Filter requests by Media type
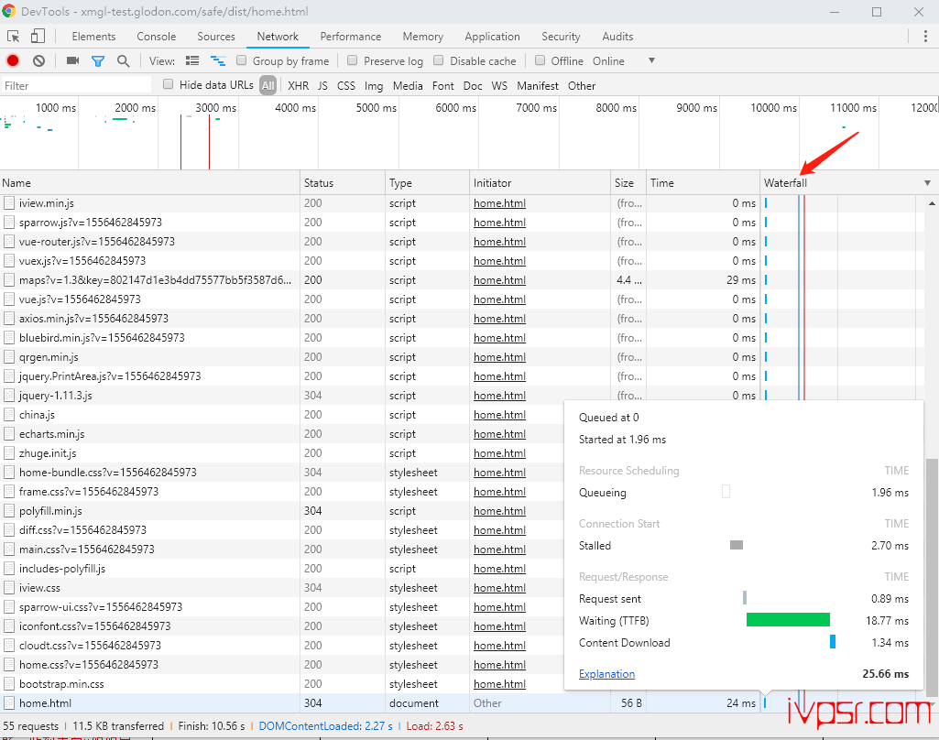939x740 pixels. [x=408, y=85]
